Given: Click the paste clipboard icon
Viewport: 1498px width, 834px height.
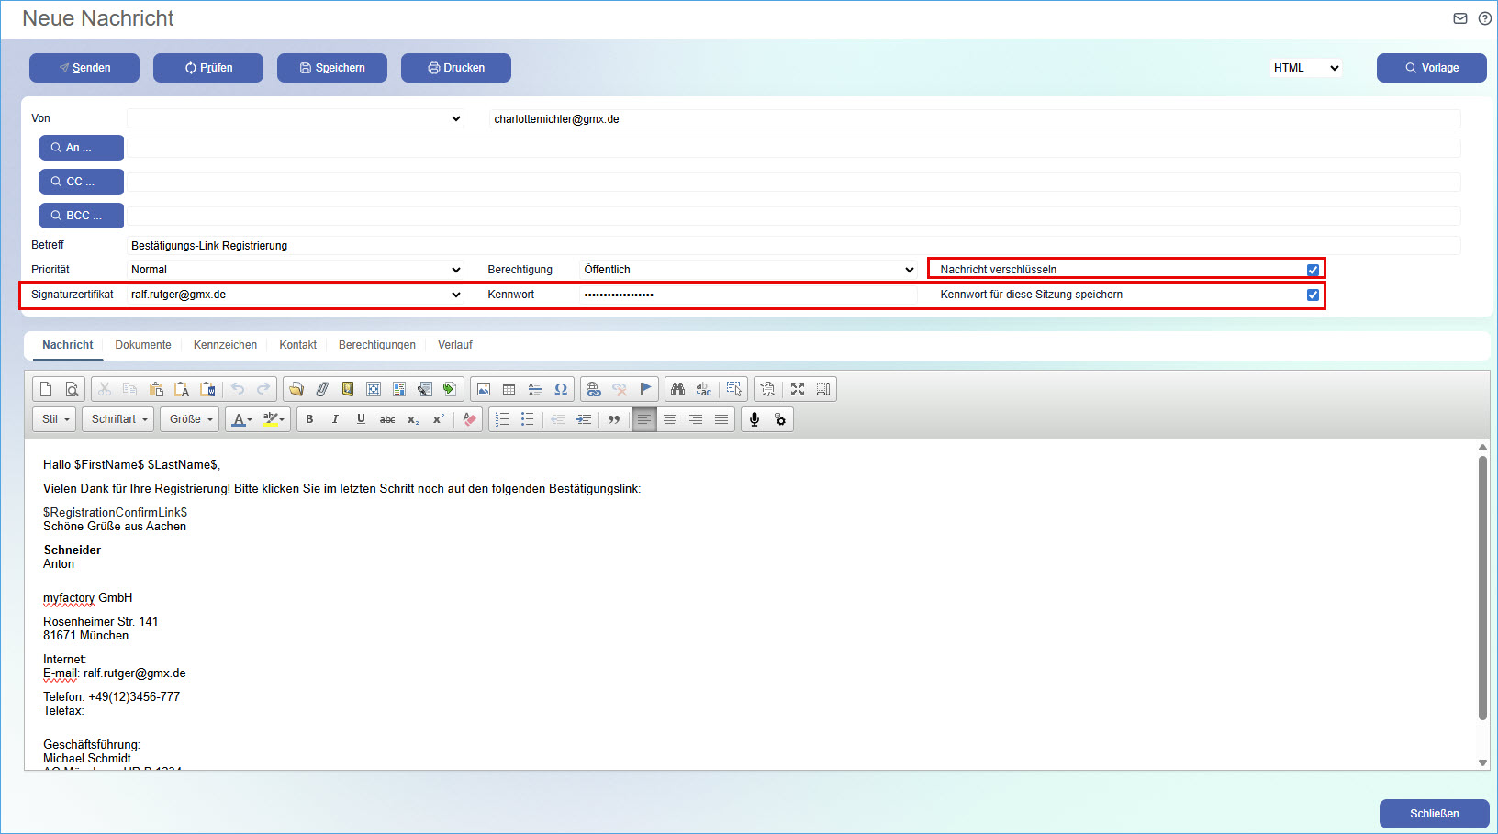Looking at the screenshot, I should coord(156,389).
